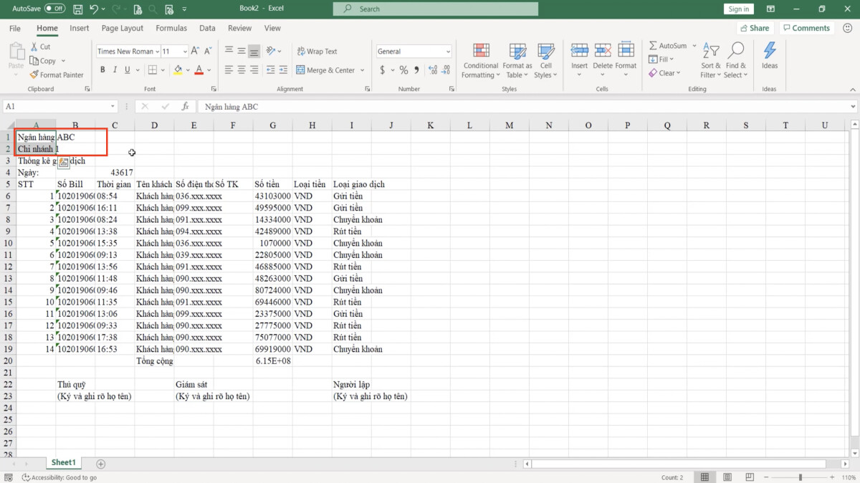Switch to the Formulas tab
Viewport: 860px width, 483px height.
click(x=171, y=28)
